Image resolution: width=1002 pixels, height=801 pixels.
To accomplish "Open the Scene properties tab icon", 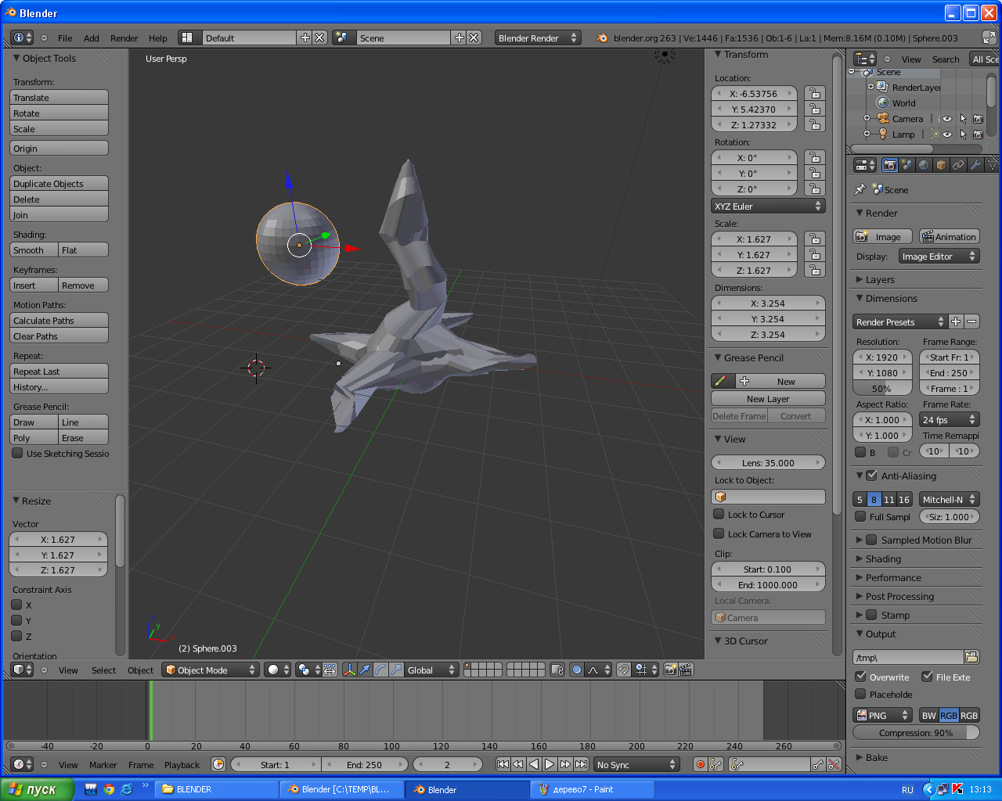I will (x=906, y=165).
